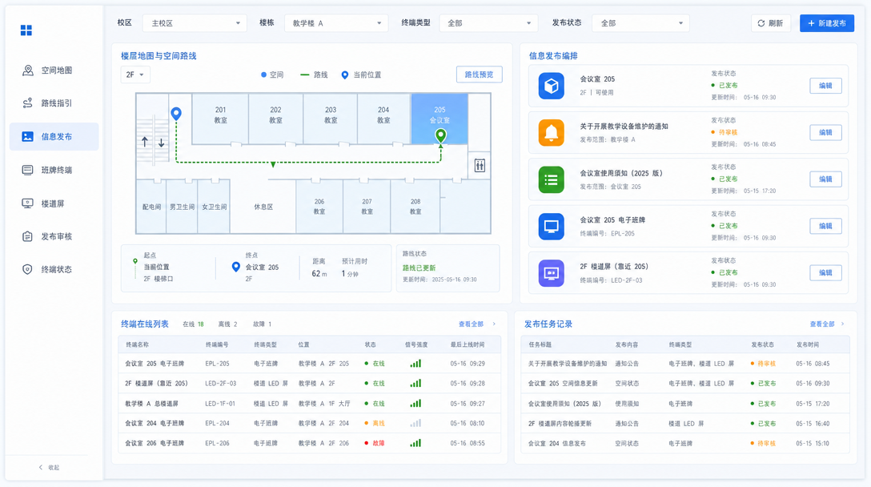Click the 故障 status in EPL-206 row
Screen dimensions: 871x487
click(x=375, y=444)
